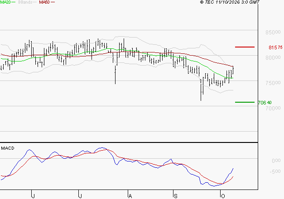Click the TEC copyright timestamp text
Image resolution: width=284 pixels, height=199 pixels.
click(230, 2)
